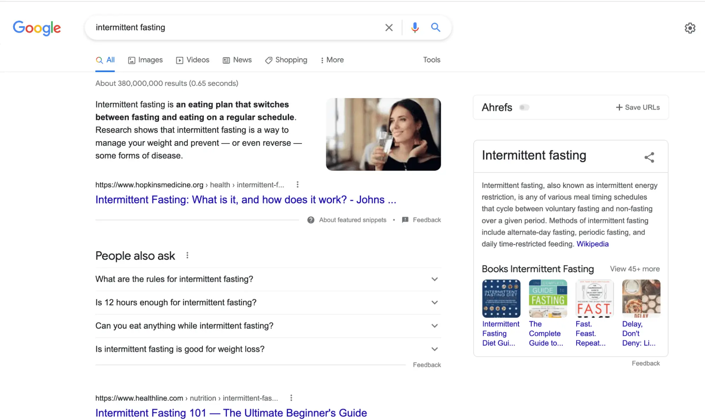The width and height of the screenshot is (705, 420).
Task: Switch to the News tab
Action: 237,60
